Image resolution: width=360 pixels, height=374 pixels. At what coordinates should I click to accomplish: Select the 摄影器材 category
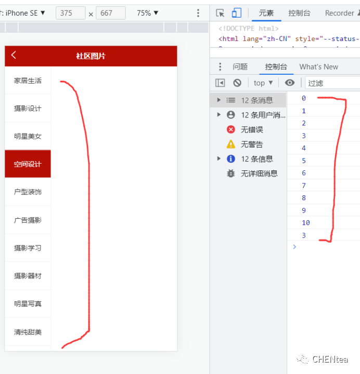[x=28, y=276]
